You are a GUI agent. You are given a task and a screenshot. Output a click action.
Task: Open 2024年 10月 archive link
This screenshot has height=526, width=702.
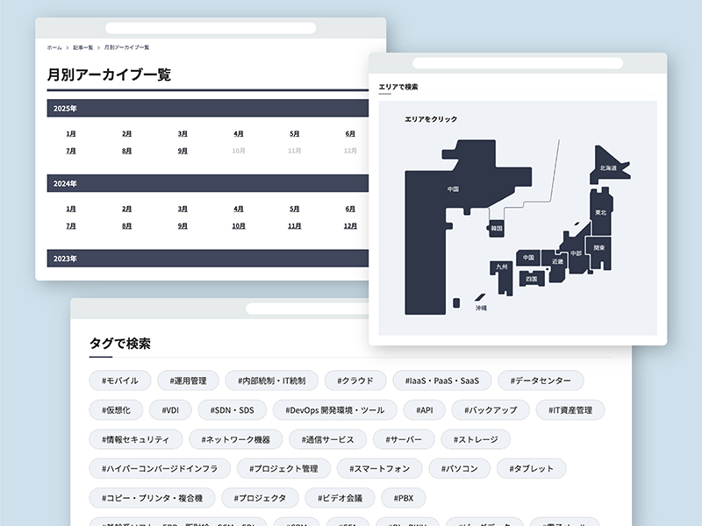[239, 225]
